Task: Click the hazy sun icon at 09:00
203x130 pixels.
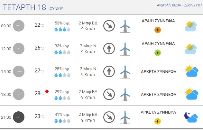Action: (x=191, y=26)
